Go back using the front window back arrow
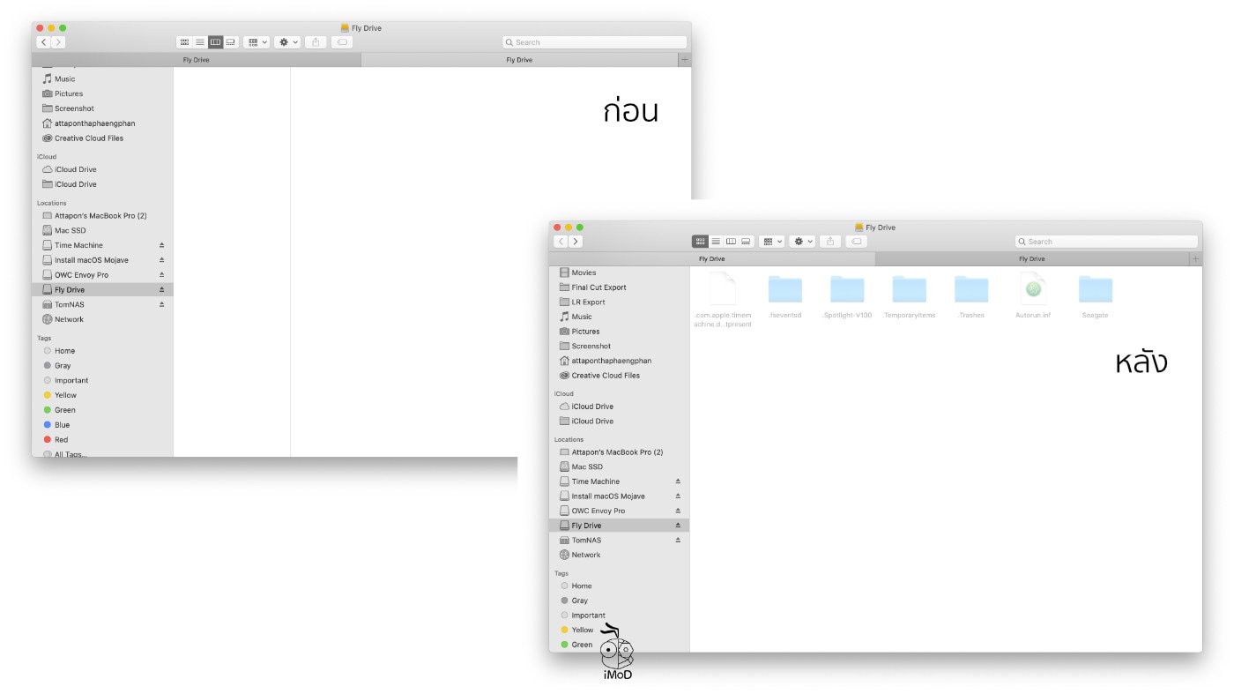 coord(561,240)
